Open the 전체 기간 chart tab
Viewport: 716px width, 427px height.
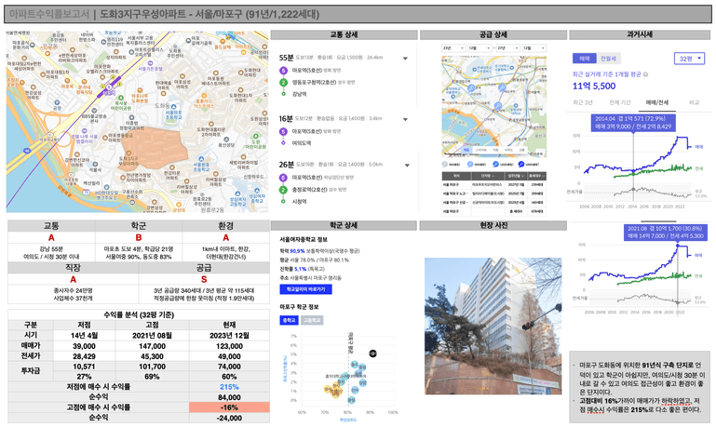(620, 102)
